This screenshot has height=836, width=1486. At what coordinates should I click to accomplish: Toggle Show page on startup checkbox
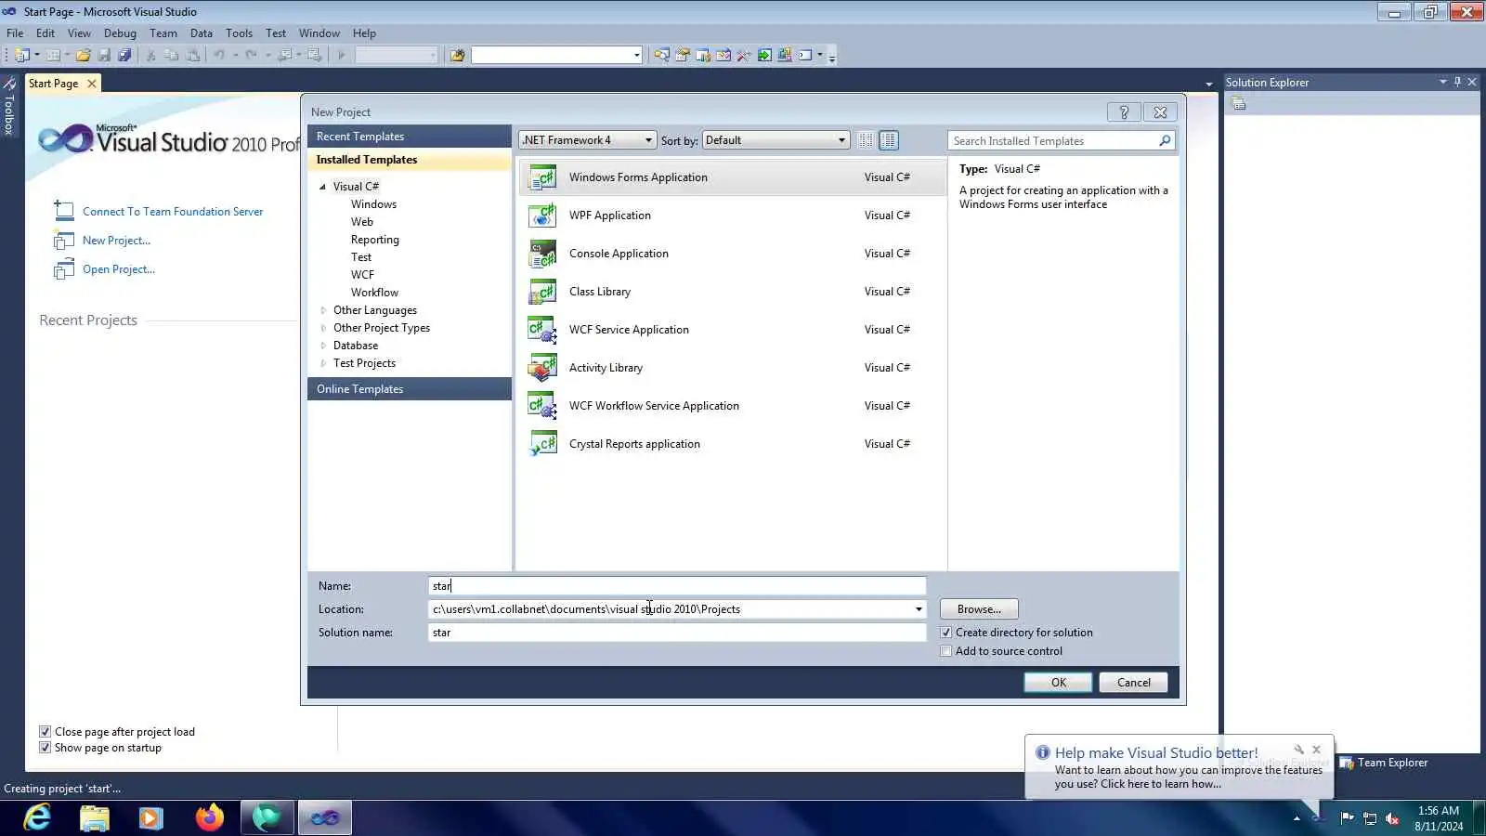pyautogui.click(x=45, y=748)
